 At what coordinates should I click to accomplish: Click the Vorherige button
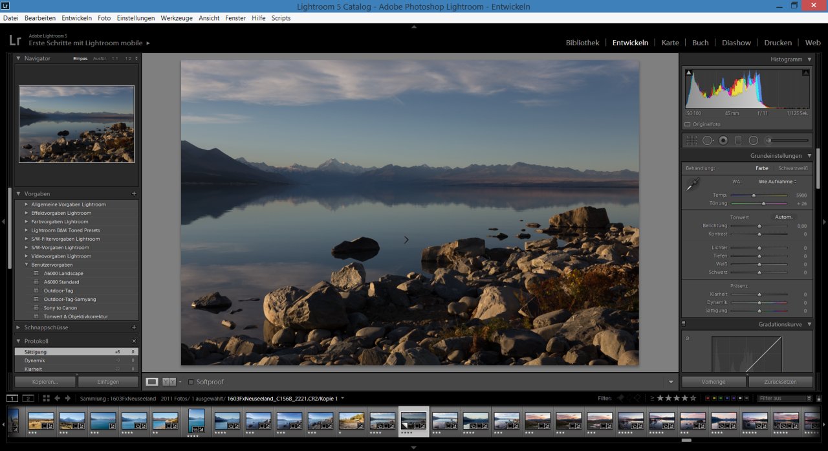pyautogui.click(x=714, y=382)
